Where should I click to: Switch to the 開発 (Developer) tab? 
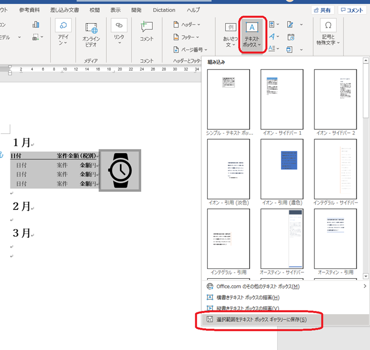136,10
